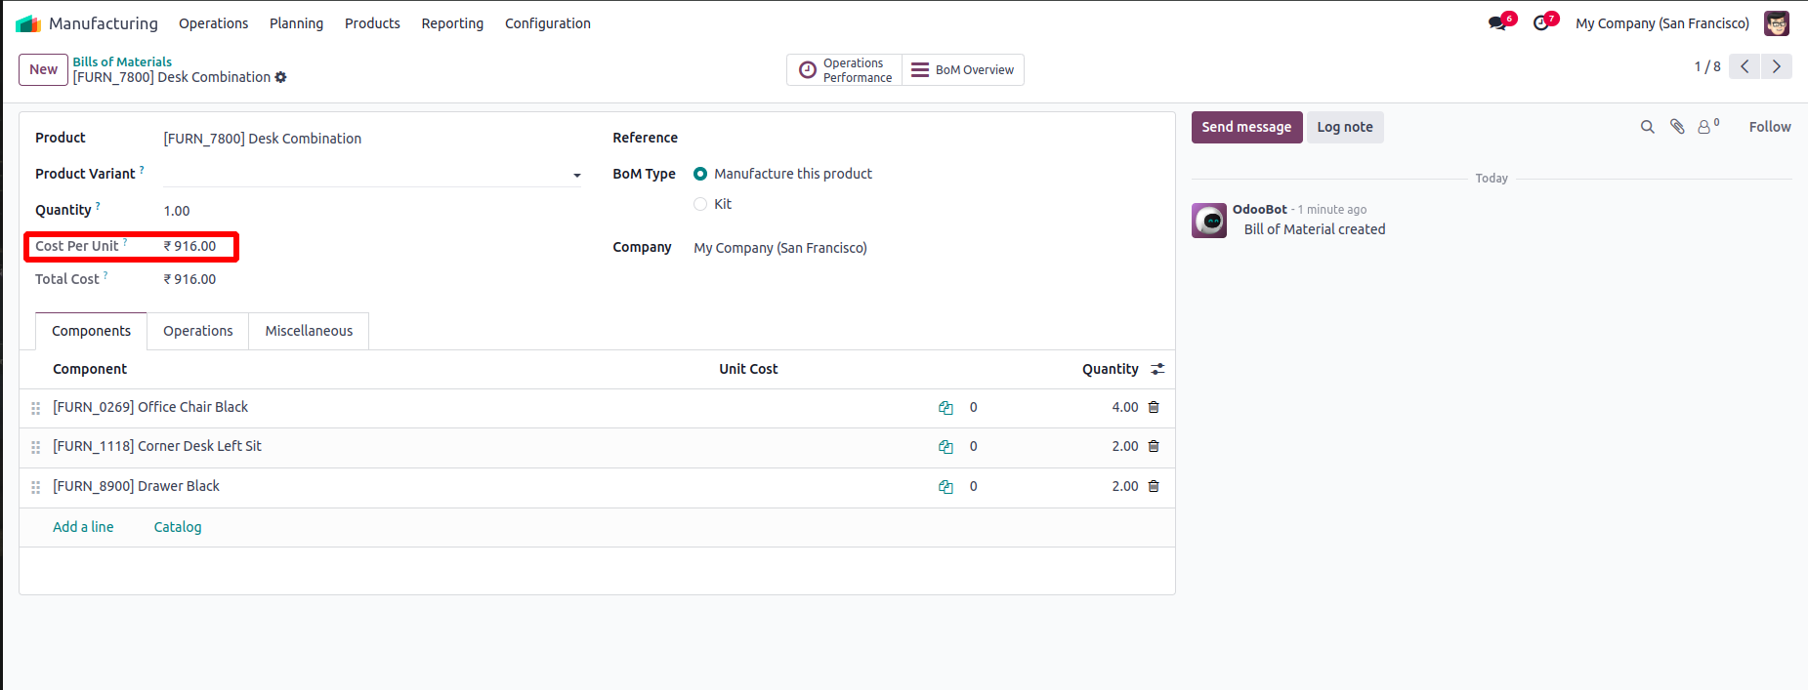Screen dimensions: 1808x690
Task: Open the Product Variant dropdown
Action: [576, 176]
